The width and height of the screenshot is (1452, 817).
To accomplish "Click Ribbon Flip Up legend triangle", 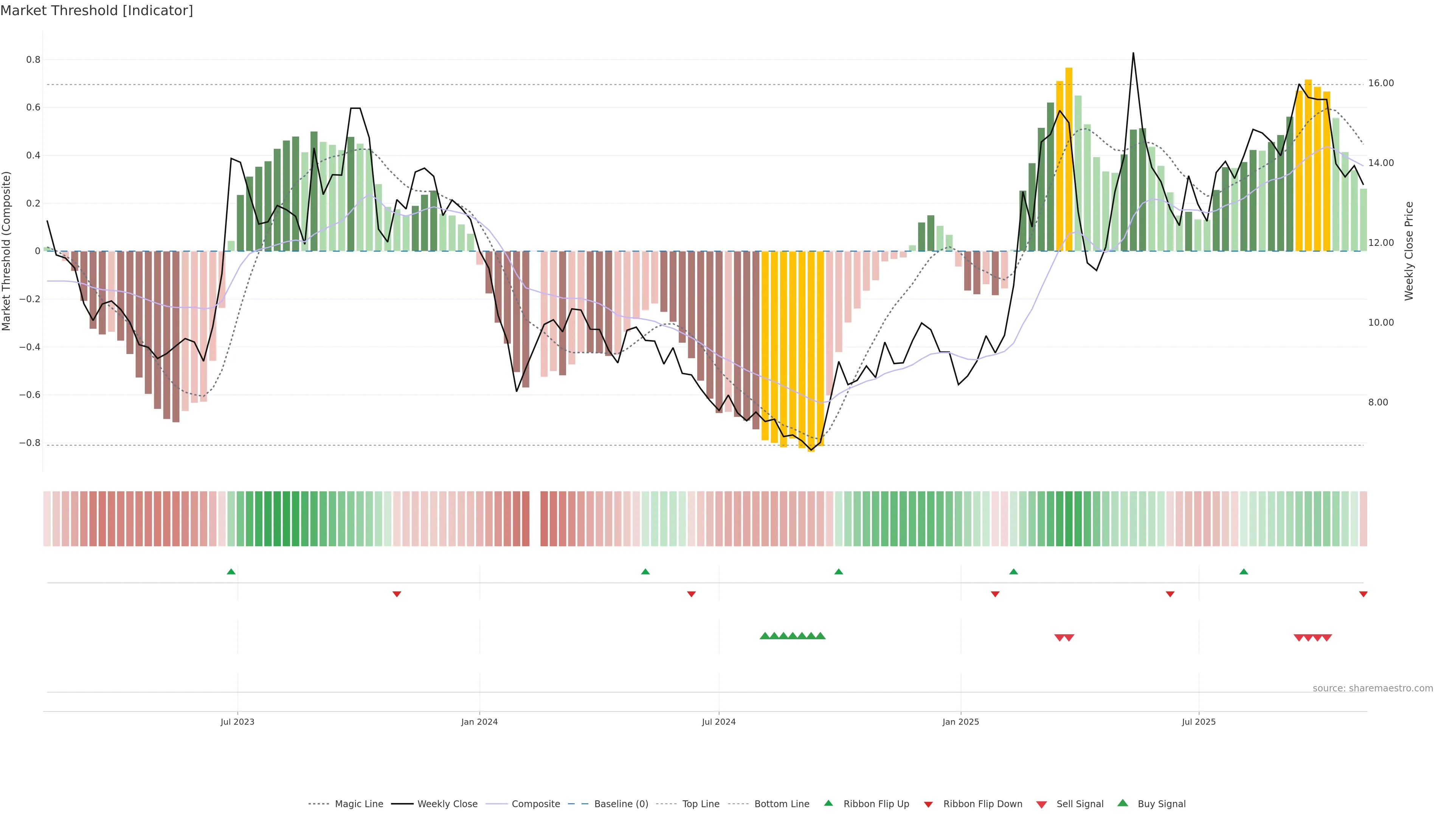I will coord(828,803).
